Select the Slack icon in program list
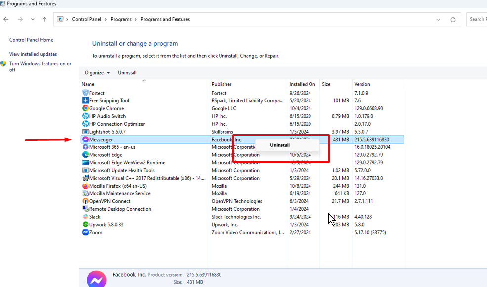Viewport: 487px width, 287px height. point(85,217)
